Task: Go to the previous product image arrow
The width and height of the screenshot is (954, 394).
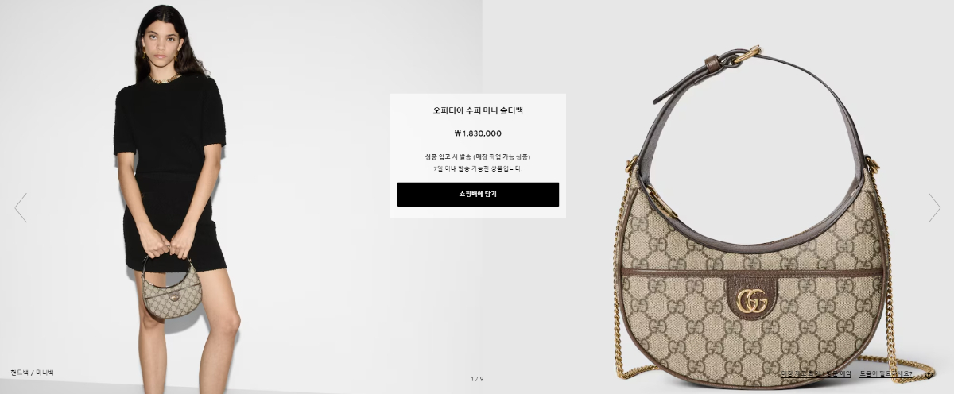Action: (x=21, y=207)
